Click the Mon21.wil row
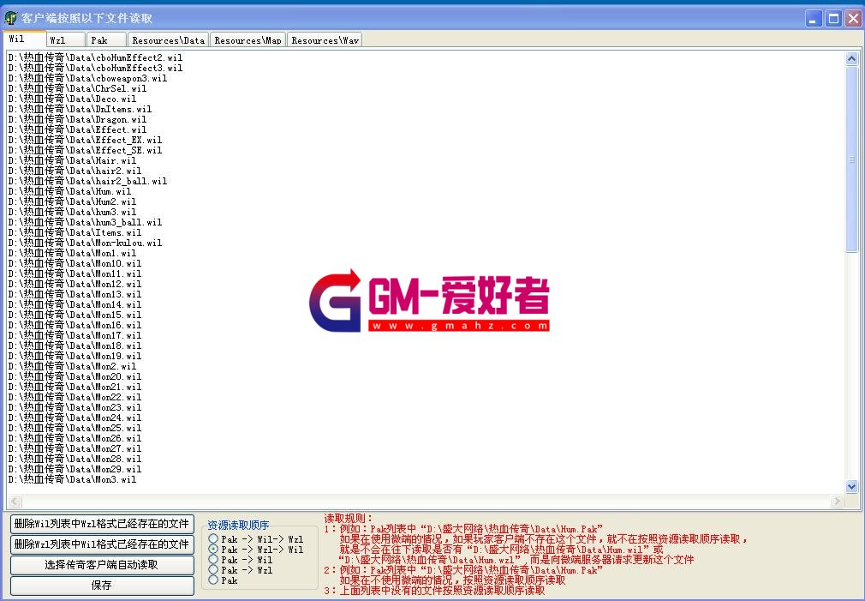The width and height of the screenshot is (865, 601). (x=75, y=388)
